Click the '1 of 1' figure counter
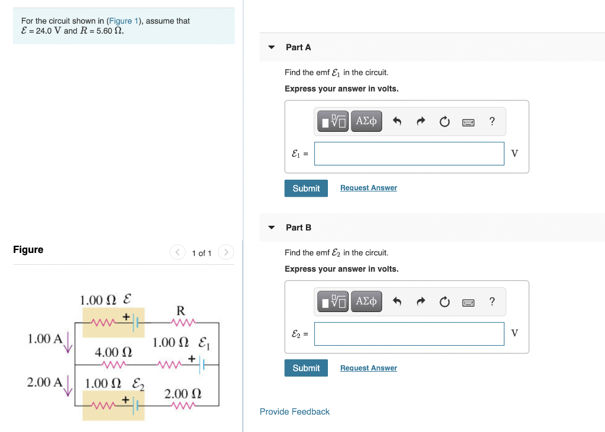 coord(202,254)
